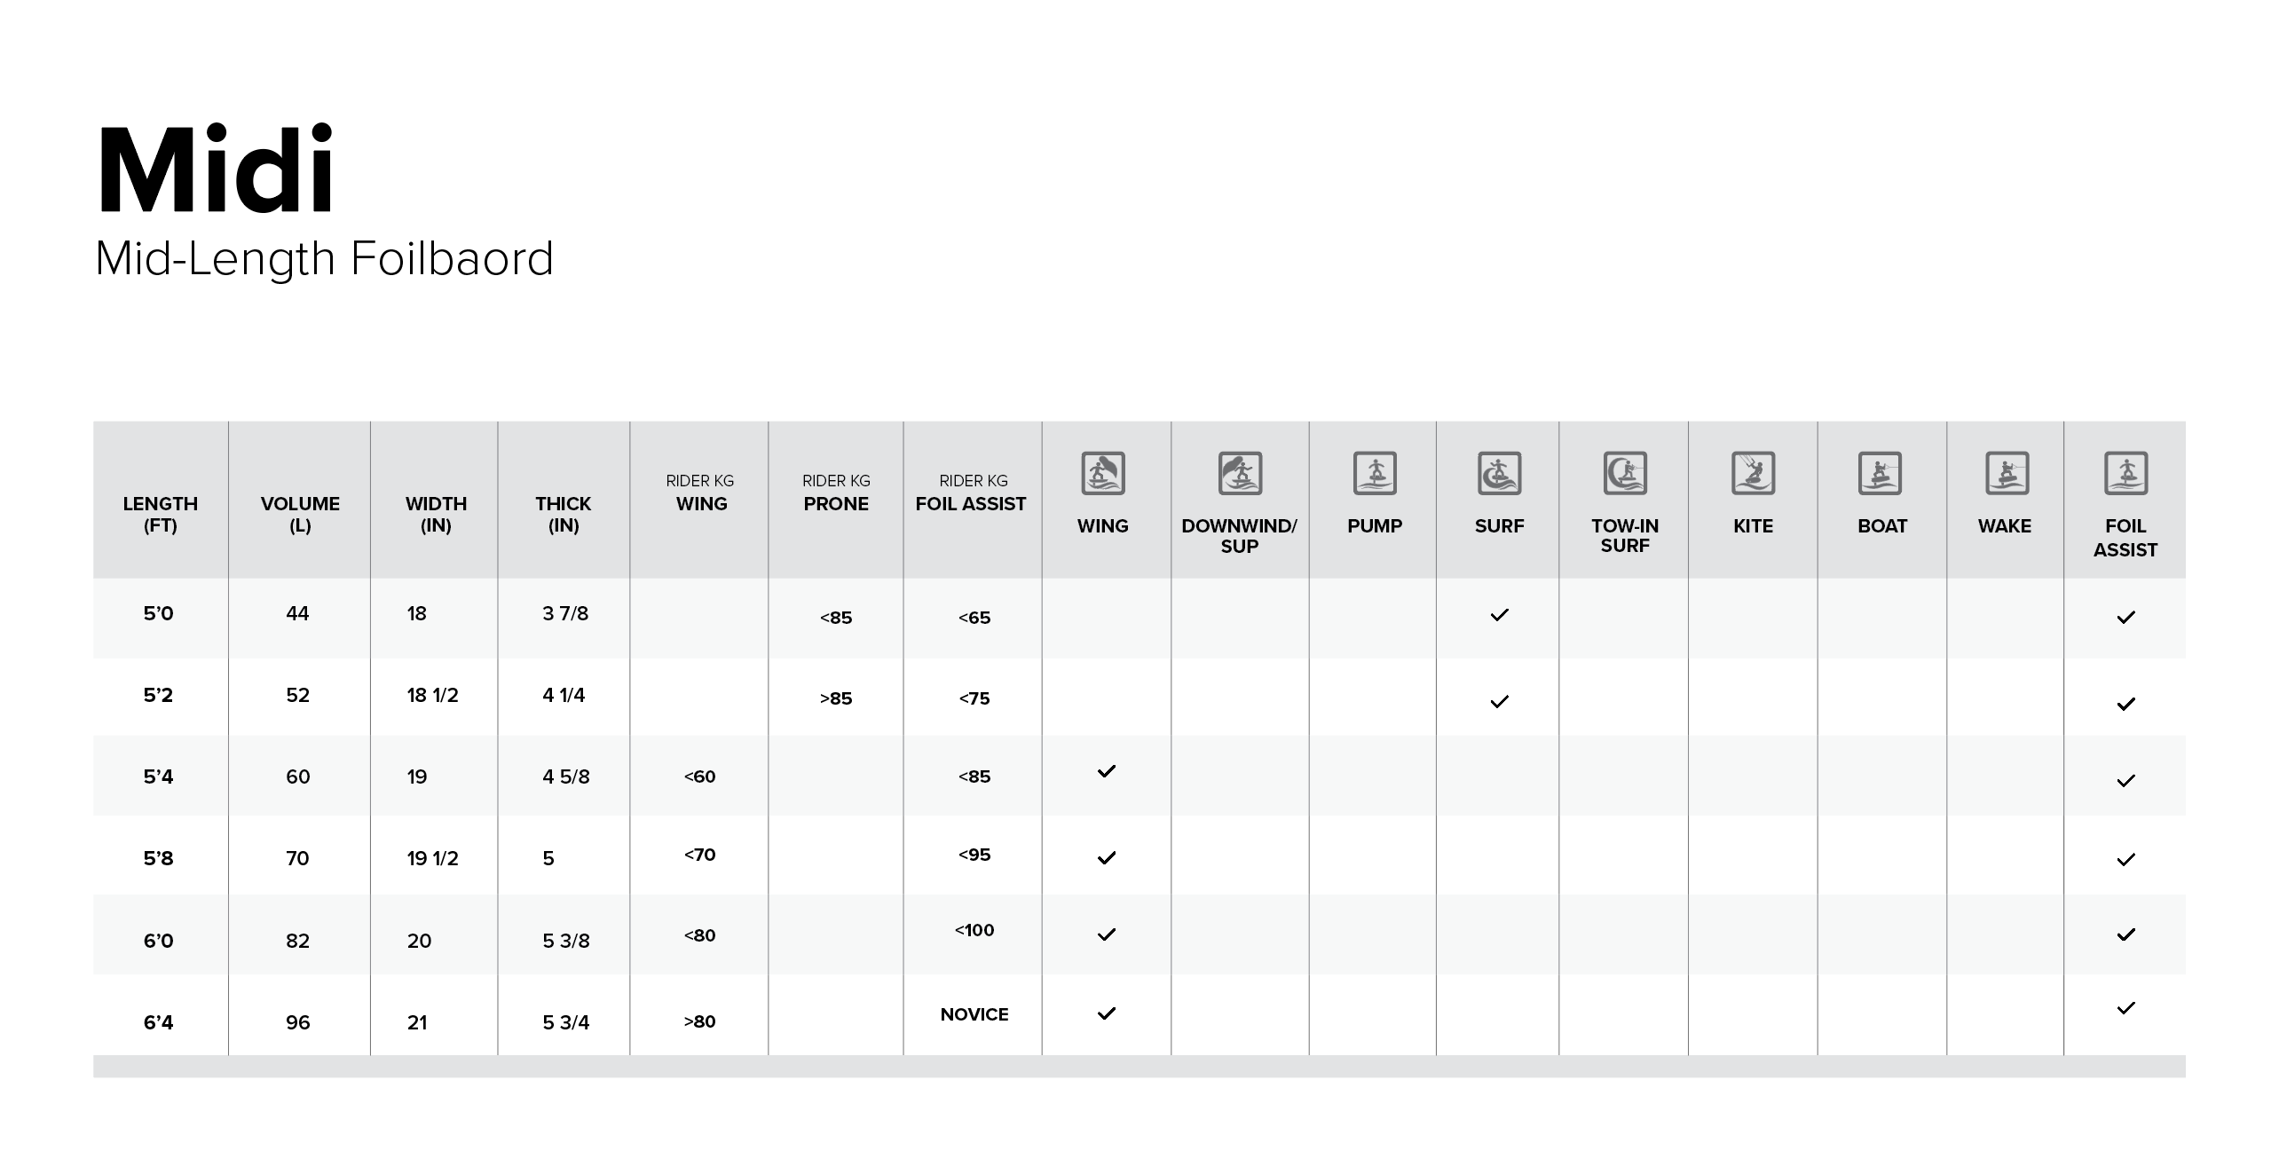Image resolution: width=2279 pixels, height=1159 pixels.
Task: Click the Foil Assist column icon
Action: 2126,473
